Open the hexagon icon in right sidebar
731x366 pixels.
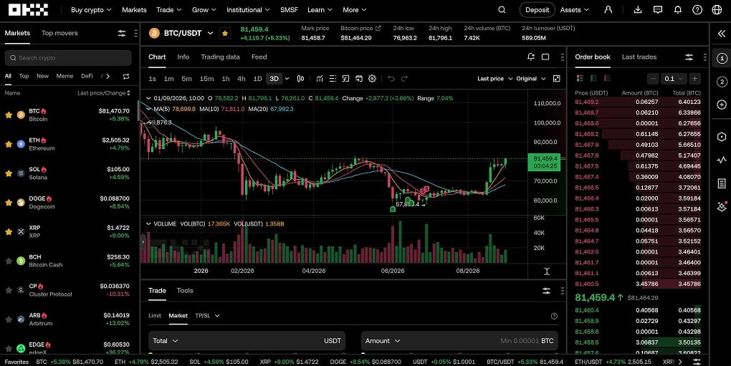722,136
